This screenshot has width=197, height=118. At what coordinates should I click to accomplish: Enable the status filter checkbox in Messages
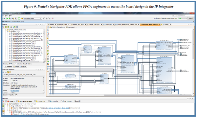[61, 101]
